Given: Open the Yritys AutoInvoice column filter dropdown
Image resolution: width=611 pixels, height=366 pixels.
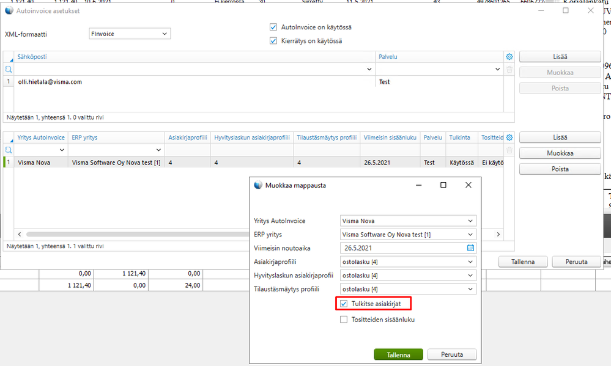Looking at the screenshot, I should click(x=62, y=150).
